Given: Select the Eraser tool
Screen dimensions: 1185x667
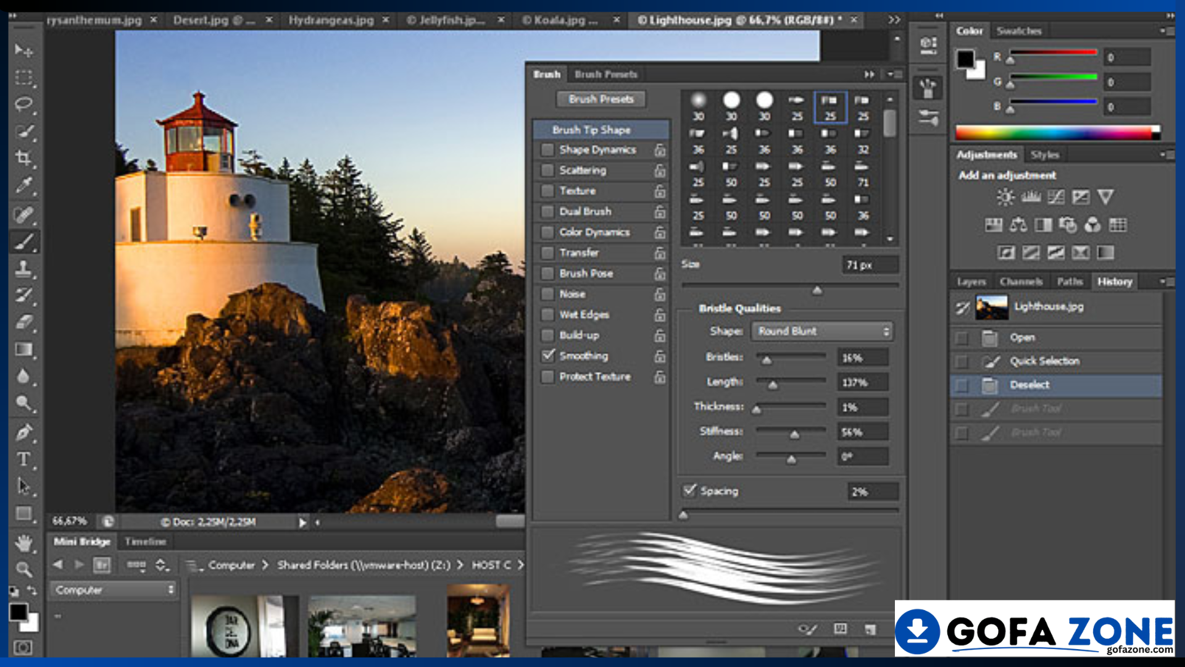Looking at the screenshot, I should [23, 322].
